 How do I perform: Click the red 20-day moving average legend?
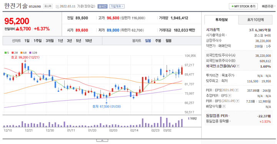point(15,53)
